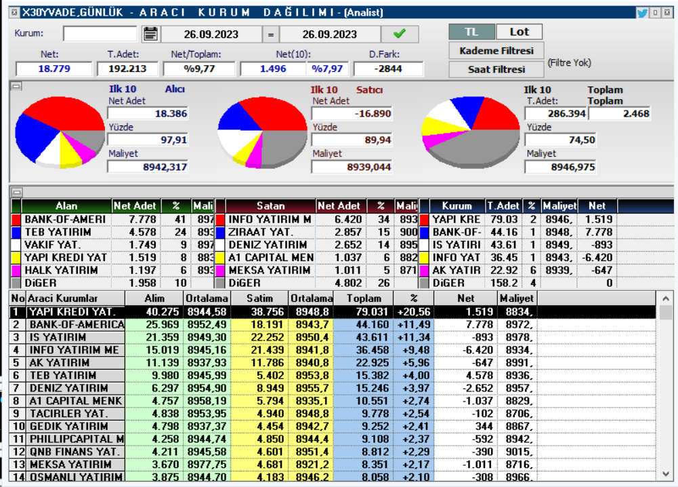The image size is (678, 487).
Task: Select the QNB FINANS YAT. row
Action: (x=332, y=452)
